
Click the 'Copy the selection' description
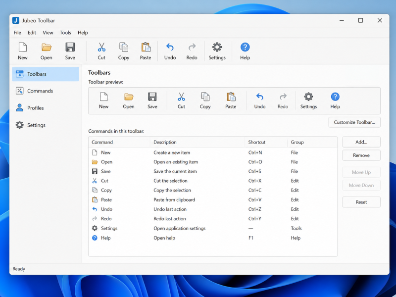172,190
